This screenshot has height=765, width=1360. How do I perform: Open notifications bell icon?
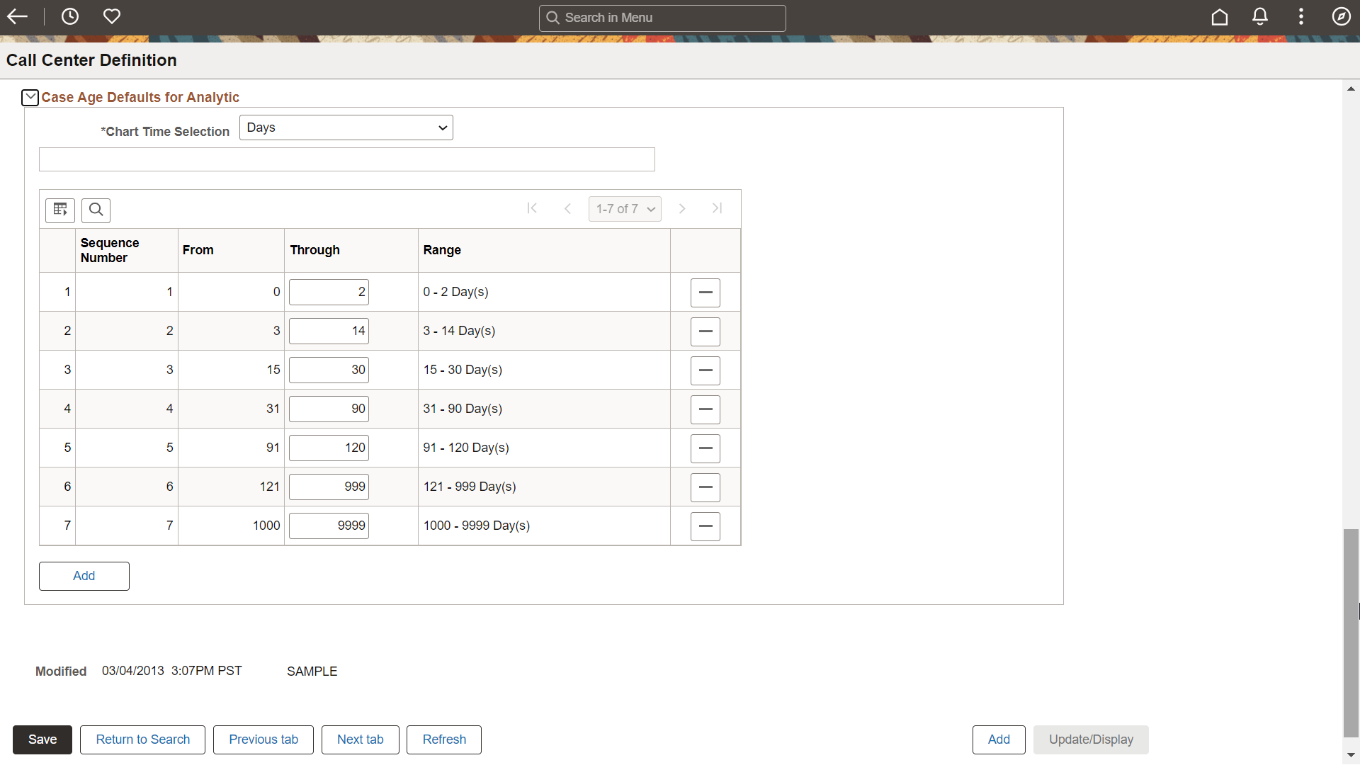click(x=1260, y=16)
